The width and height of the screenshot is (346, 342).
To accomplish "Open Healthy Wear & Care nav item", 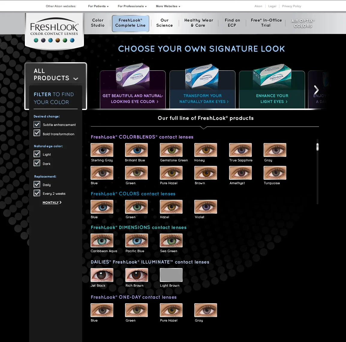I will (198, 23).
